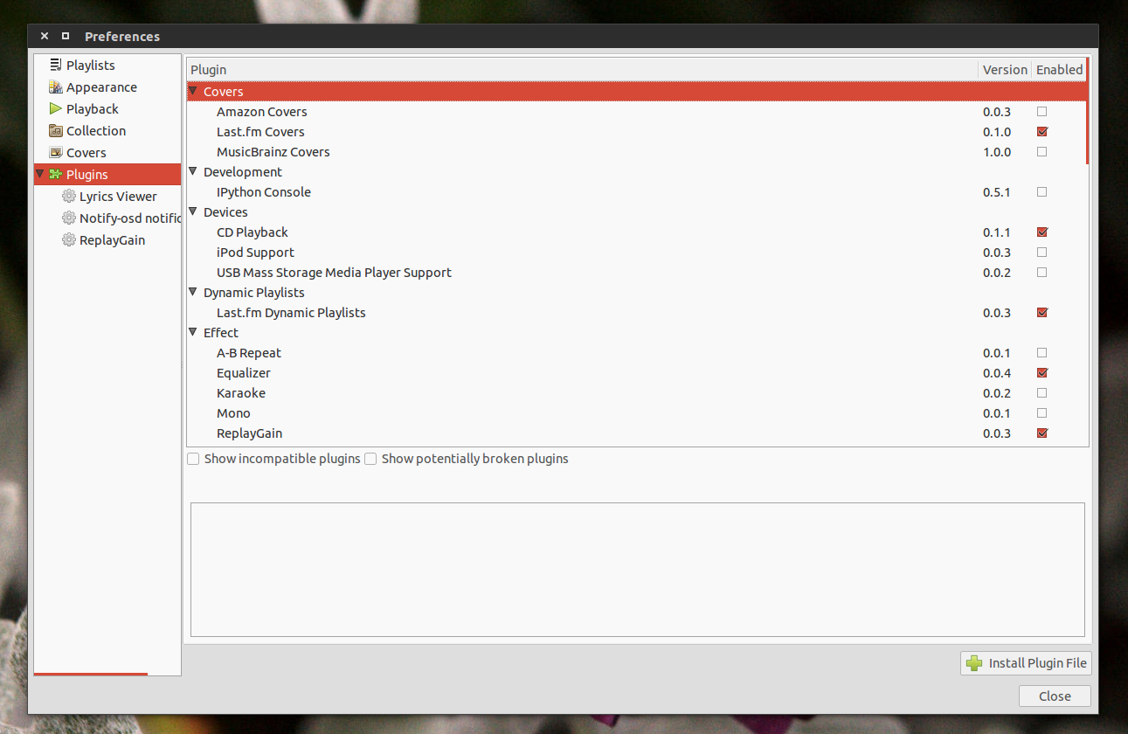The image size is (1128, 734).
Task: Open Notify-osd notifications settings
Action: (x=107, y=218)
